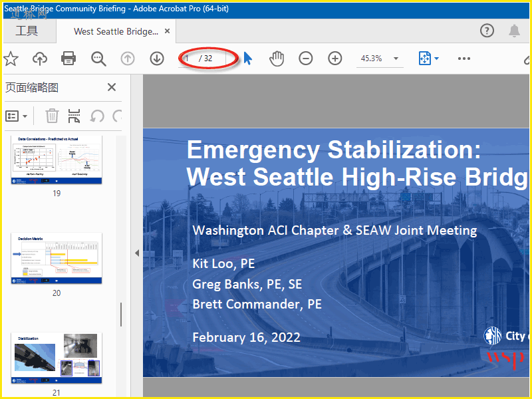Click 'Kit Loo, PE' text on slide
532x399 pixels.
pos(223,263)
